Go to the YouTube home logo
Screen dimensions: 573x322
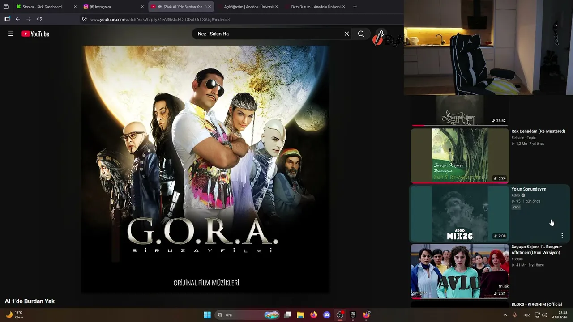coord(35,34)
